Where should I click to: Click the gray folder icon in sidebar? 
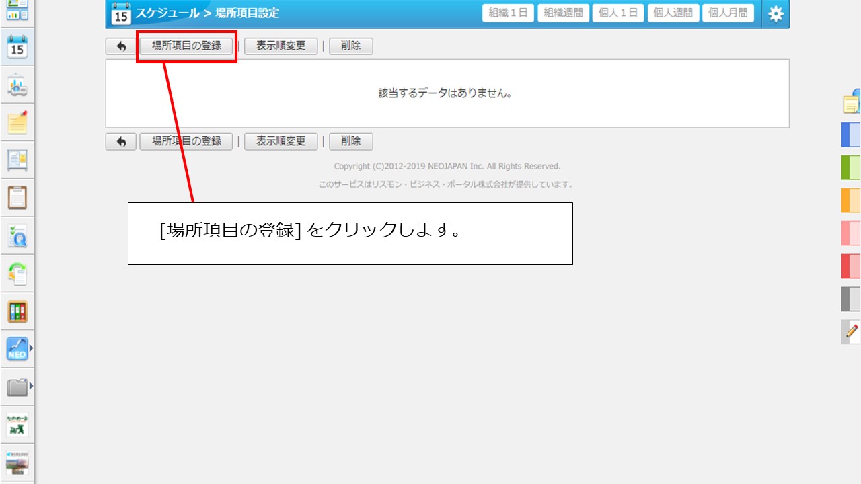[x=17, y=387]
